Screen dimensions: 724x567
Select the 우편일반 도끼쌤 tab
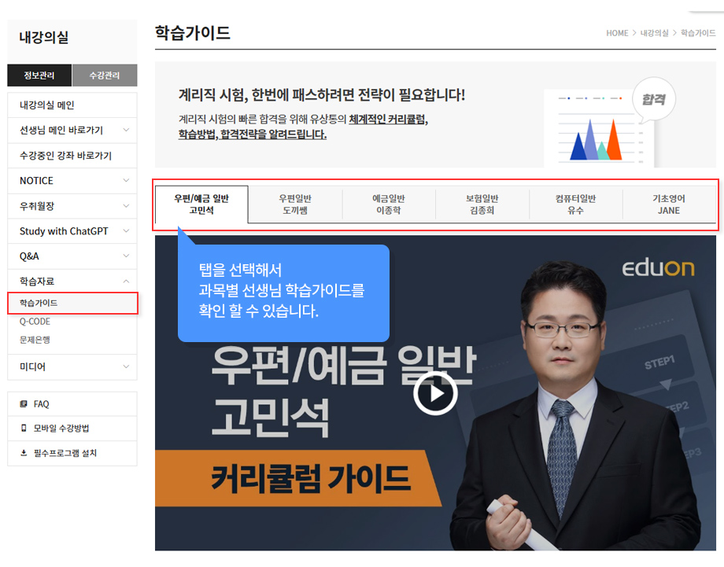coord(295,204)
